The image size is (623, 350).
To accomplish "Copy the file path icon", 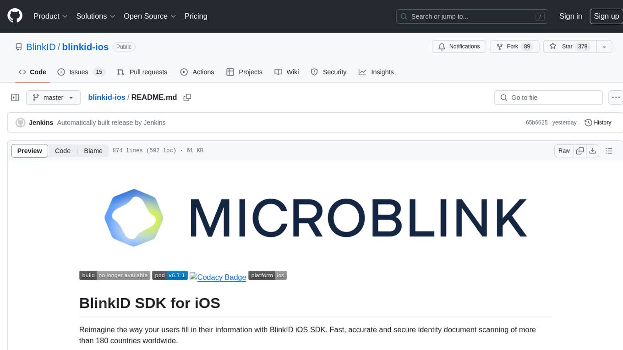I will [187, 97].
